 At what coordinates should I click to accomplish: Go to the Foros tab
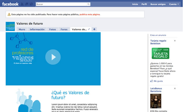[x=64, y=29]
